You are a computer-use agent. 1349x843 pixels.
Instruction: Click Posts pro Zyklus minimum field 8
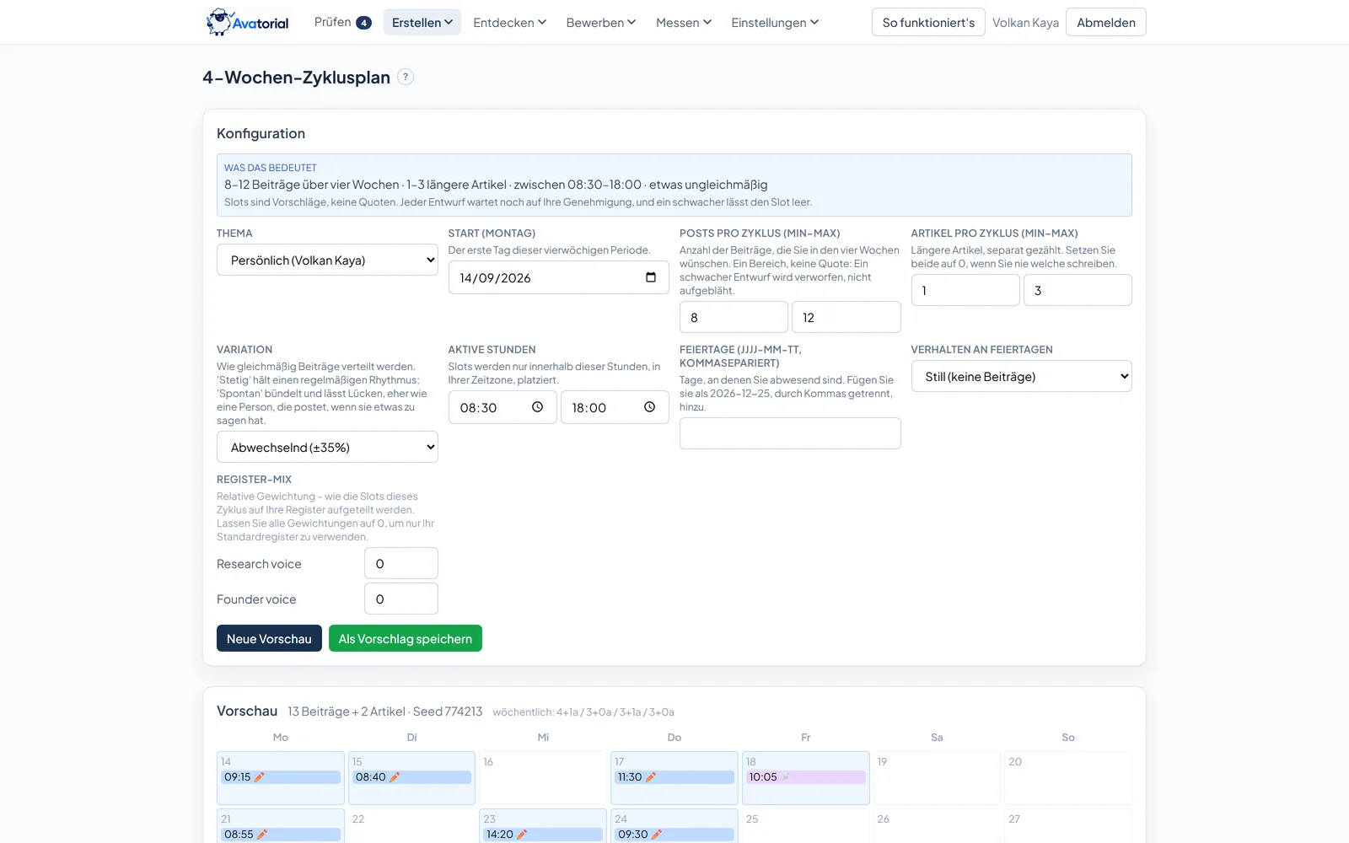(734, 317)
